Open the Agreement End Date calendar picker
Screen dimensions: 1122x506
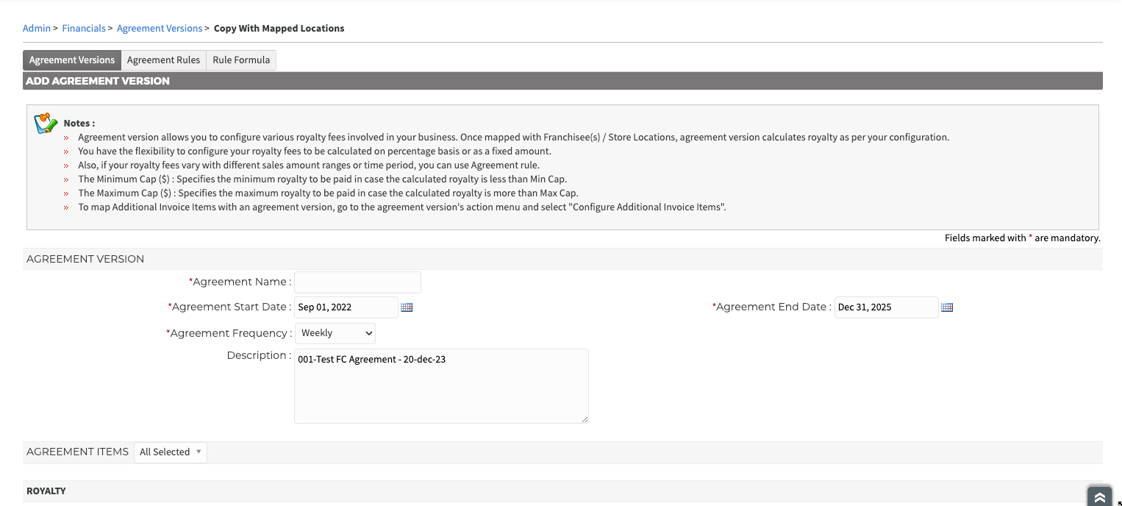tap(947, 307)
